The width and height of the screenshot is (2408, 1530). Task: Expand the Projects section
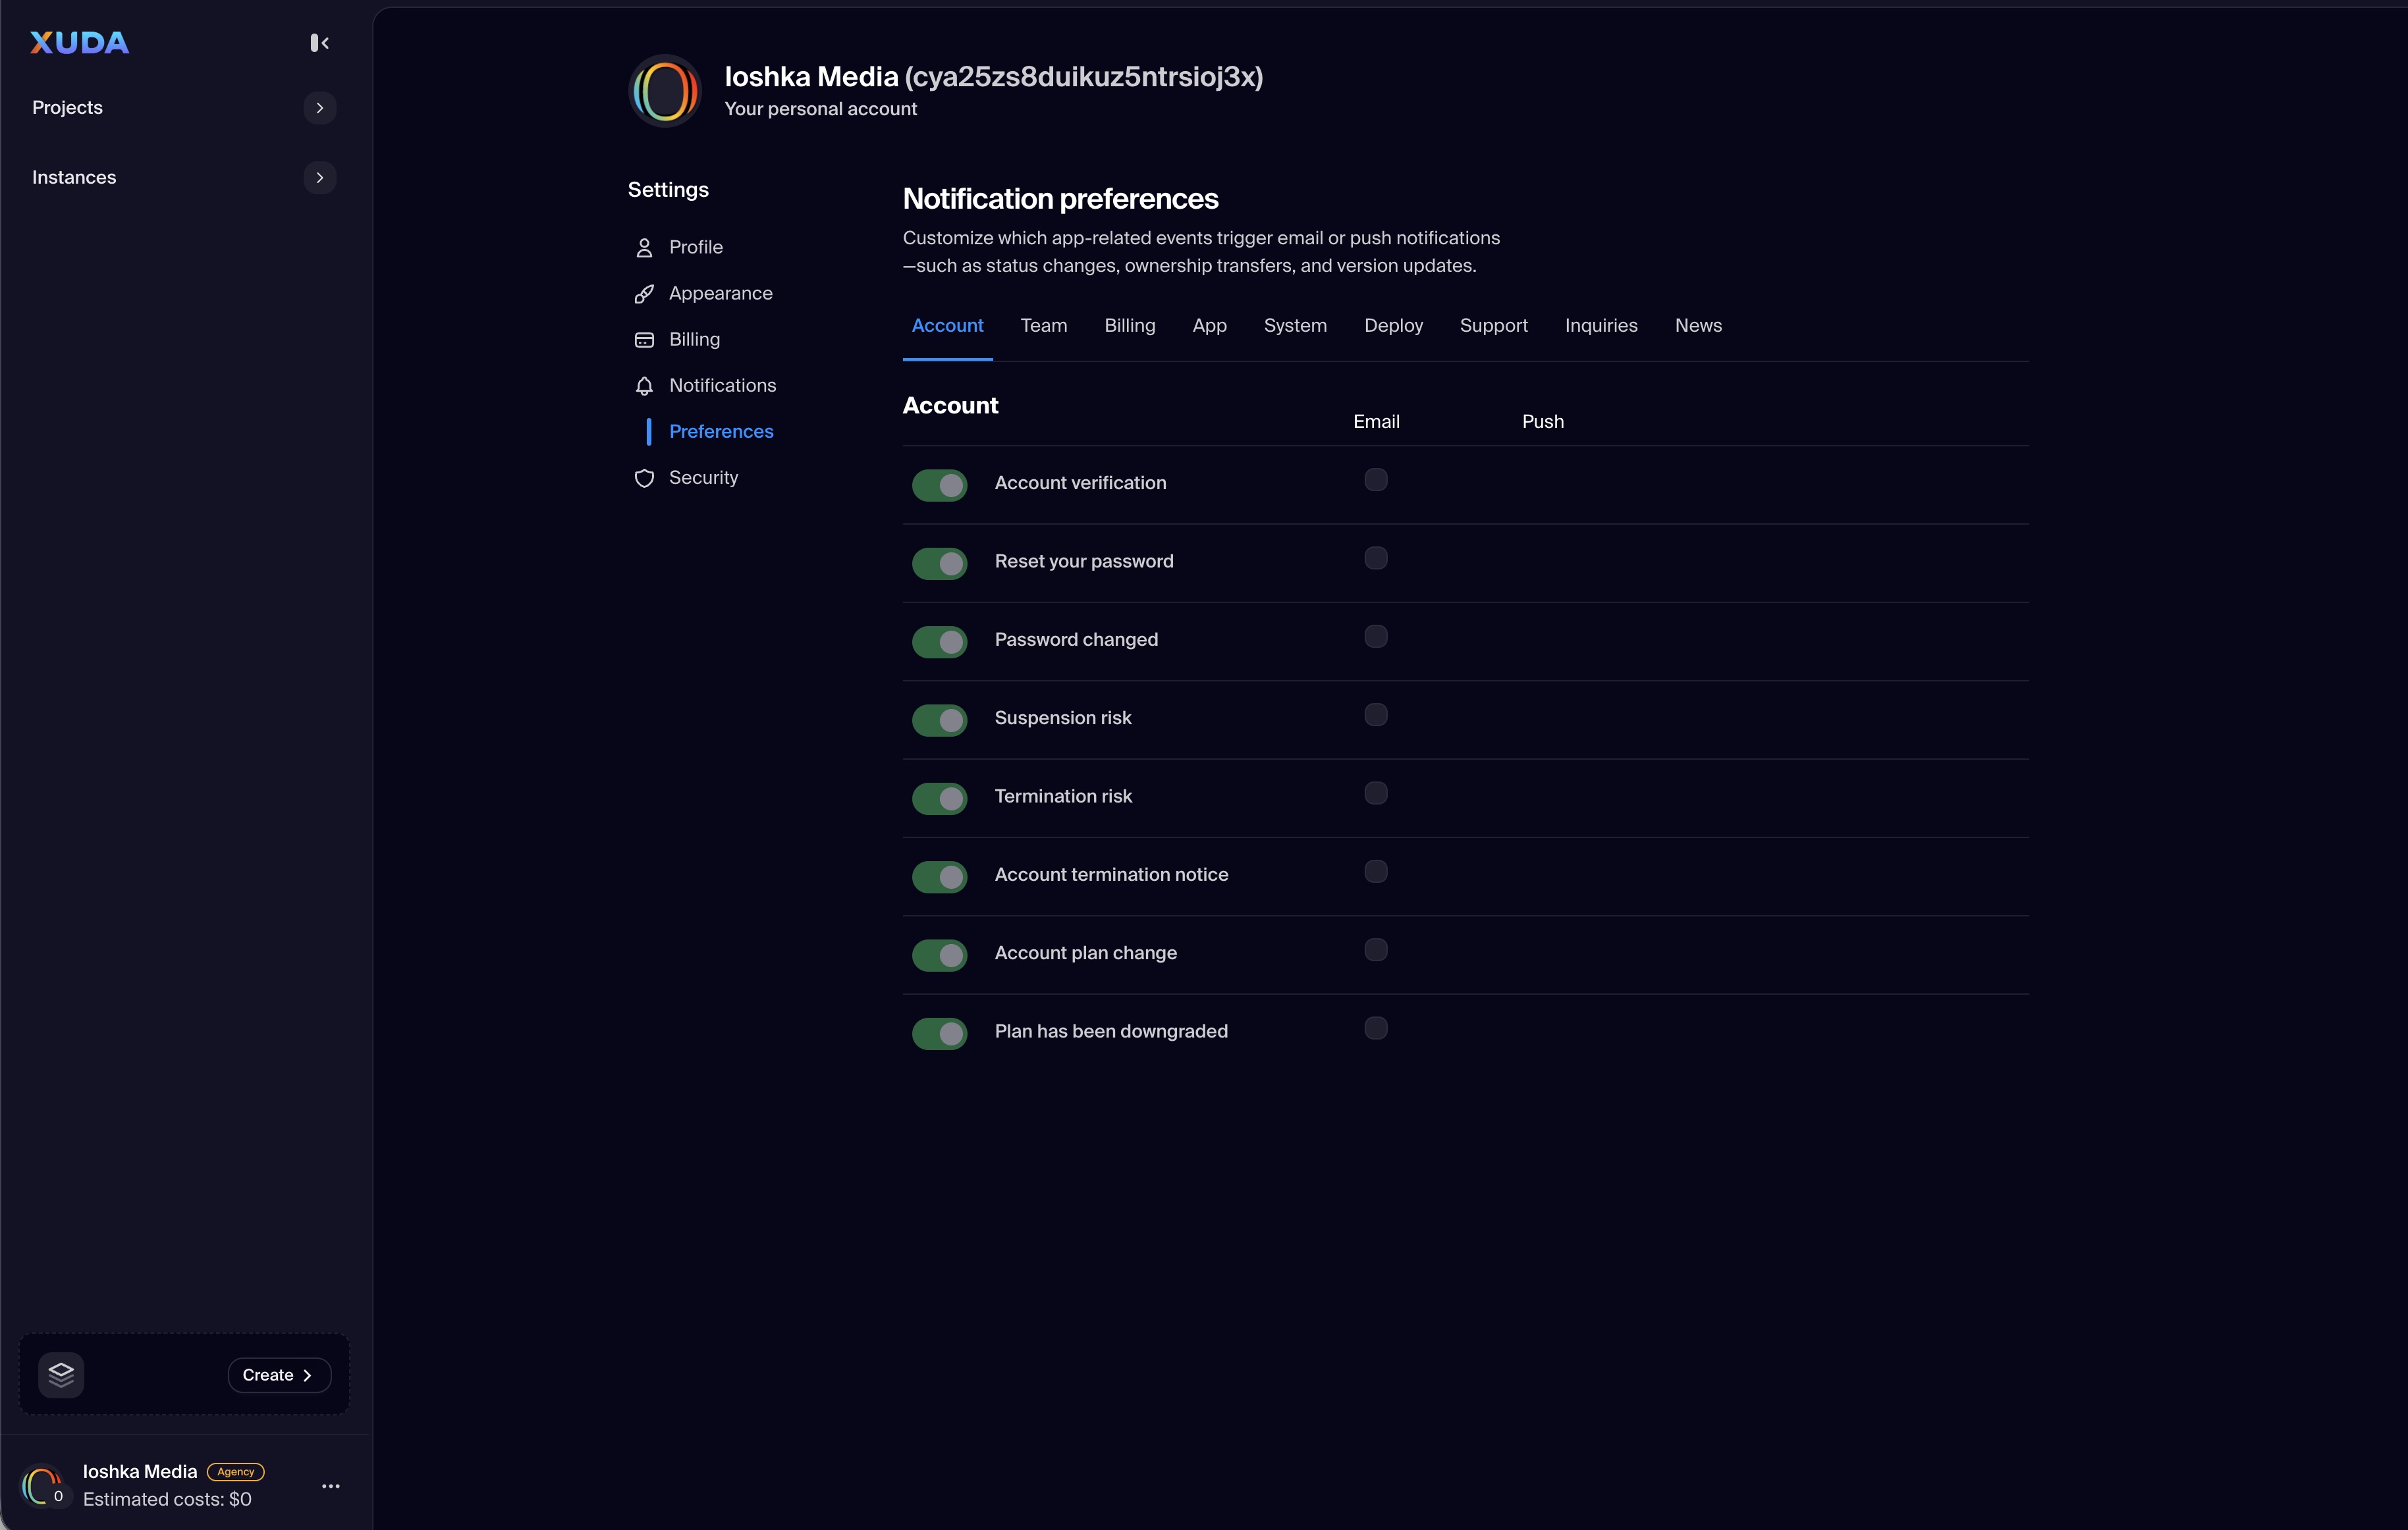(x=319, y=108)
